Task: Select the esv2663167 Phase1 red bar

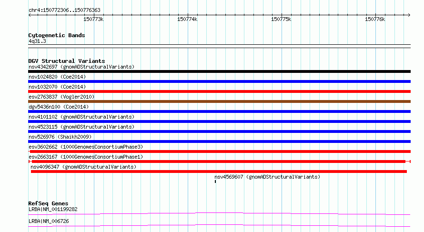Action: coord(219,161)
